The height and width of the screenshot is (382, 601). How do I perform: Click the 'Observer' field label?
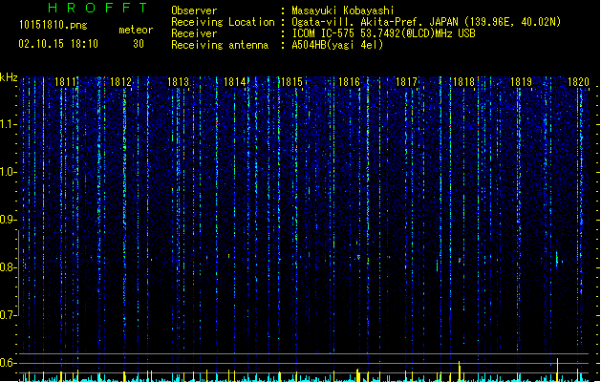(194, 11)
